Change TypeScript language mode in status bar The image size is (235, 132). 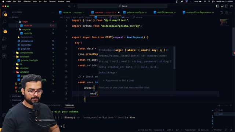coord(190,130)
